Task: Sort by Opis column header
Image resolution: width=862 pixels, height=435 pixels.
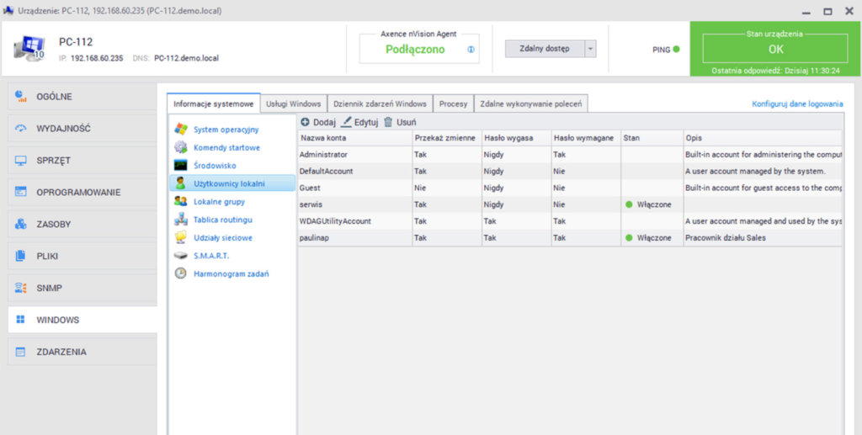Action: click(763, 138)
